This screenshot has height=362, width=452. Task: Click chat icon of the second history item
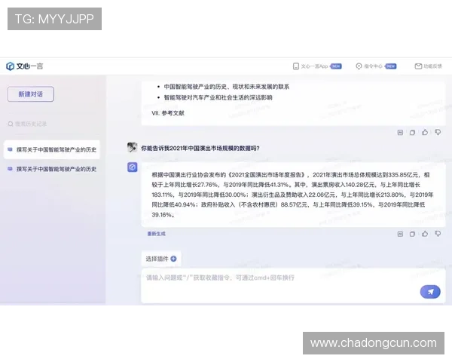click(10, 169)
